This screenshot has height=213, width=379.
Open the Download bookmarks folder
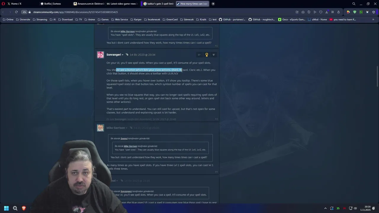[x=65, y=20]
